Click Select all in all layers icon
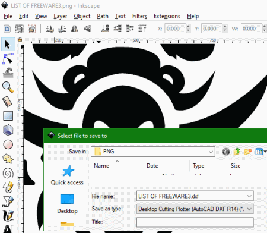 (20, 29)
